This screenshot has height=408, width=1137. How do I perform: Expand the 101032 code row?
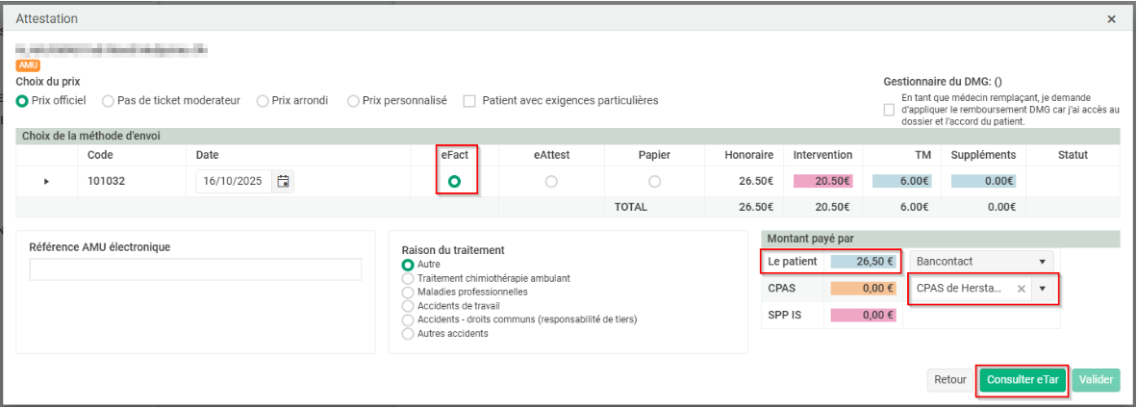[46, 181]
